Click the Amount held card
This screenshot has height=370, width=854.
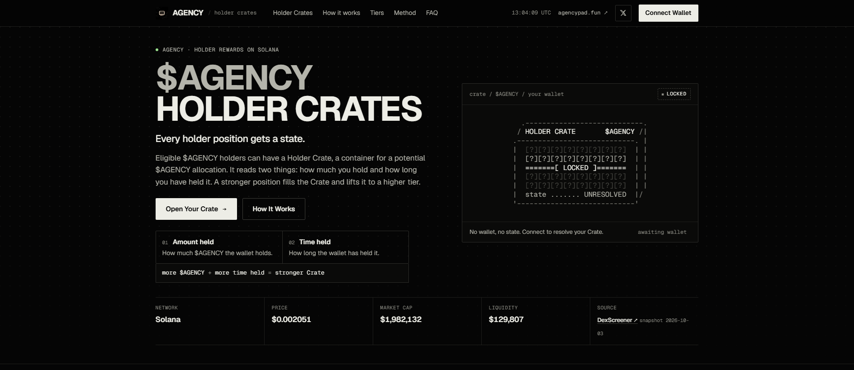coord(219,247)
